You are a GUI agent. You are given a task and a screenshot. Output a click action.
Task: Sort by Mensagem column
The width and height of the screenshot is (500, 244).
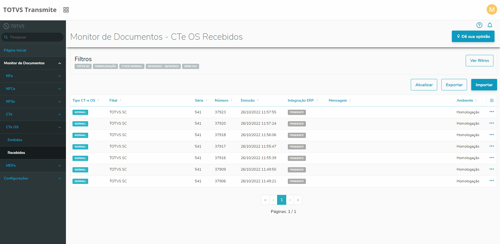[x=340, y=100]
